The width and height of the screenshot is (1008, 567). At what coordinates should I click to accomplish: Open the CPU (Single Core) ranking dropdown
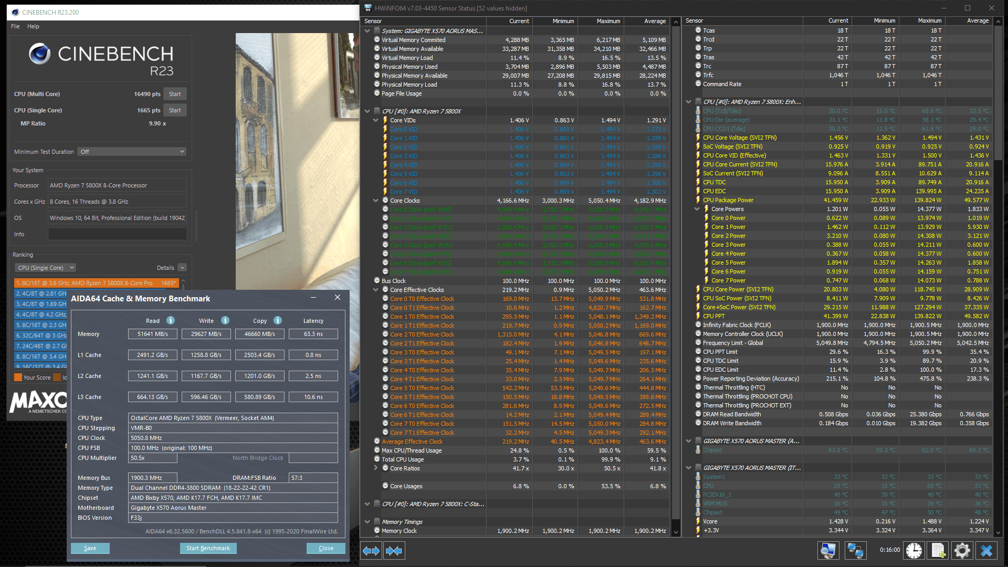45,268
